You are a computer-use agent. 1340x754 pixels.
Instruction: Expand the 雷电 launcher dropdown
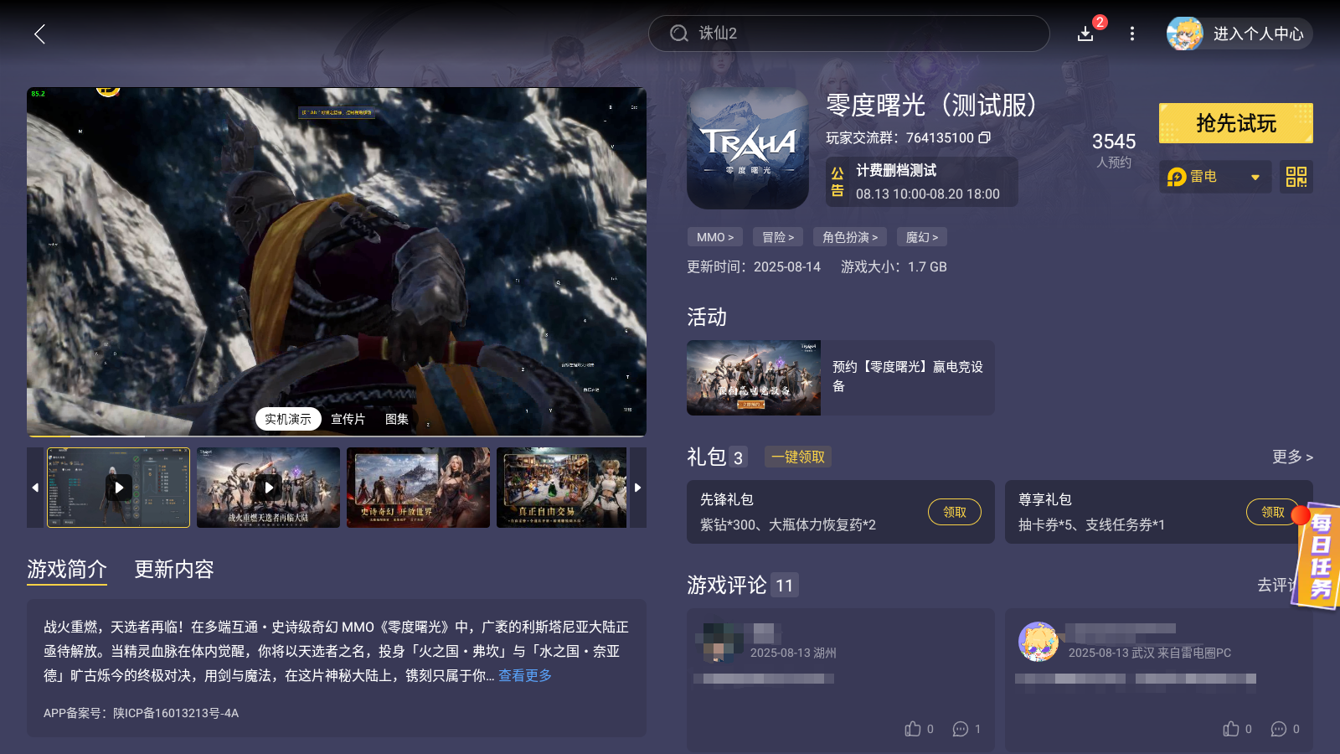[x=1255, y=177]
